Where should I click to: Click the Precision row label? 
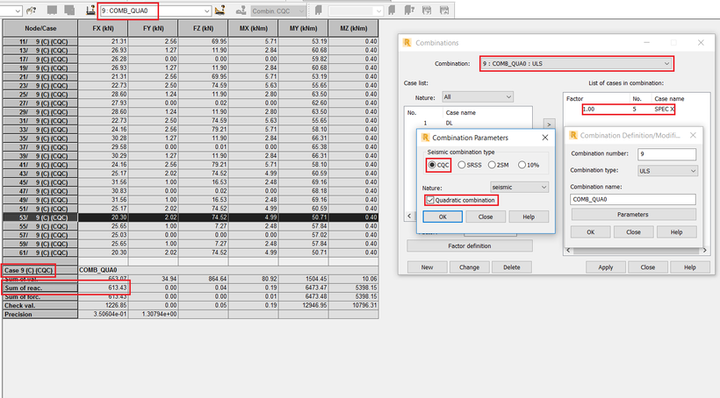pyautogui.click(x=40, y=315)
